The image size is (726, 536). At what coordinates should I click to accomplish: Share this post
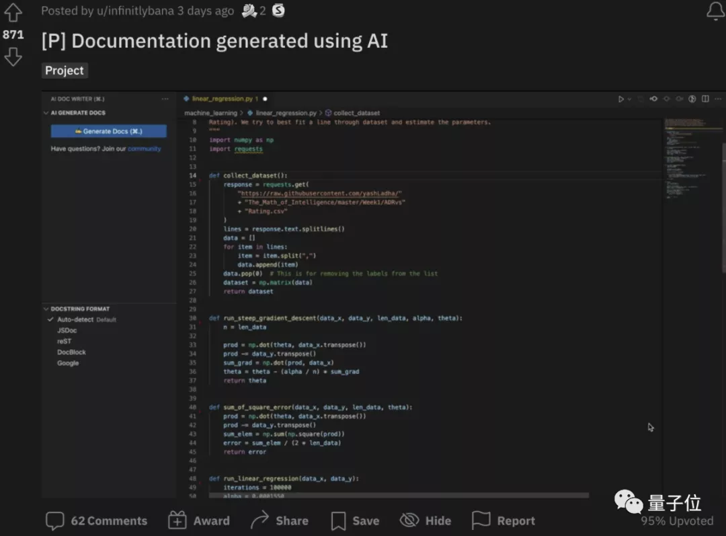279,521
